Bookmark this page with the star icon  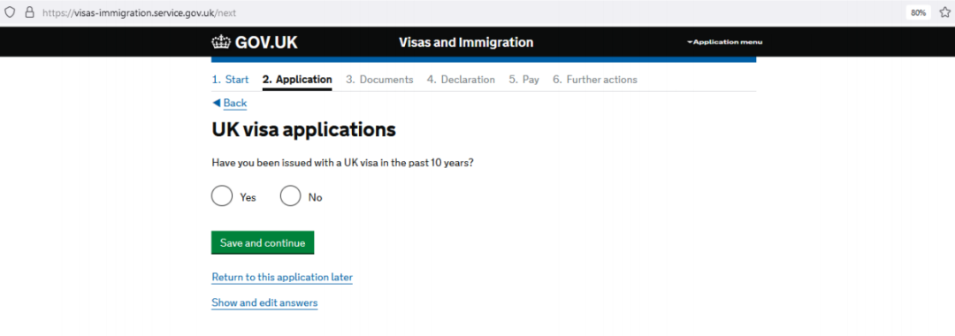(944, 12)
